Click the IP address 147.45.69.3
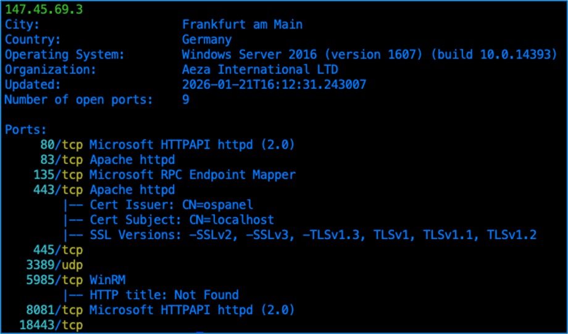 click(x=44, y=10)
